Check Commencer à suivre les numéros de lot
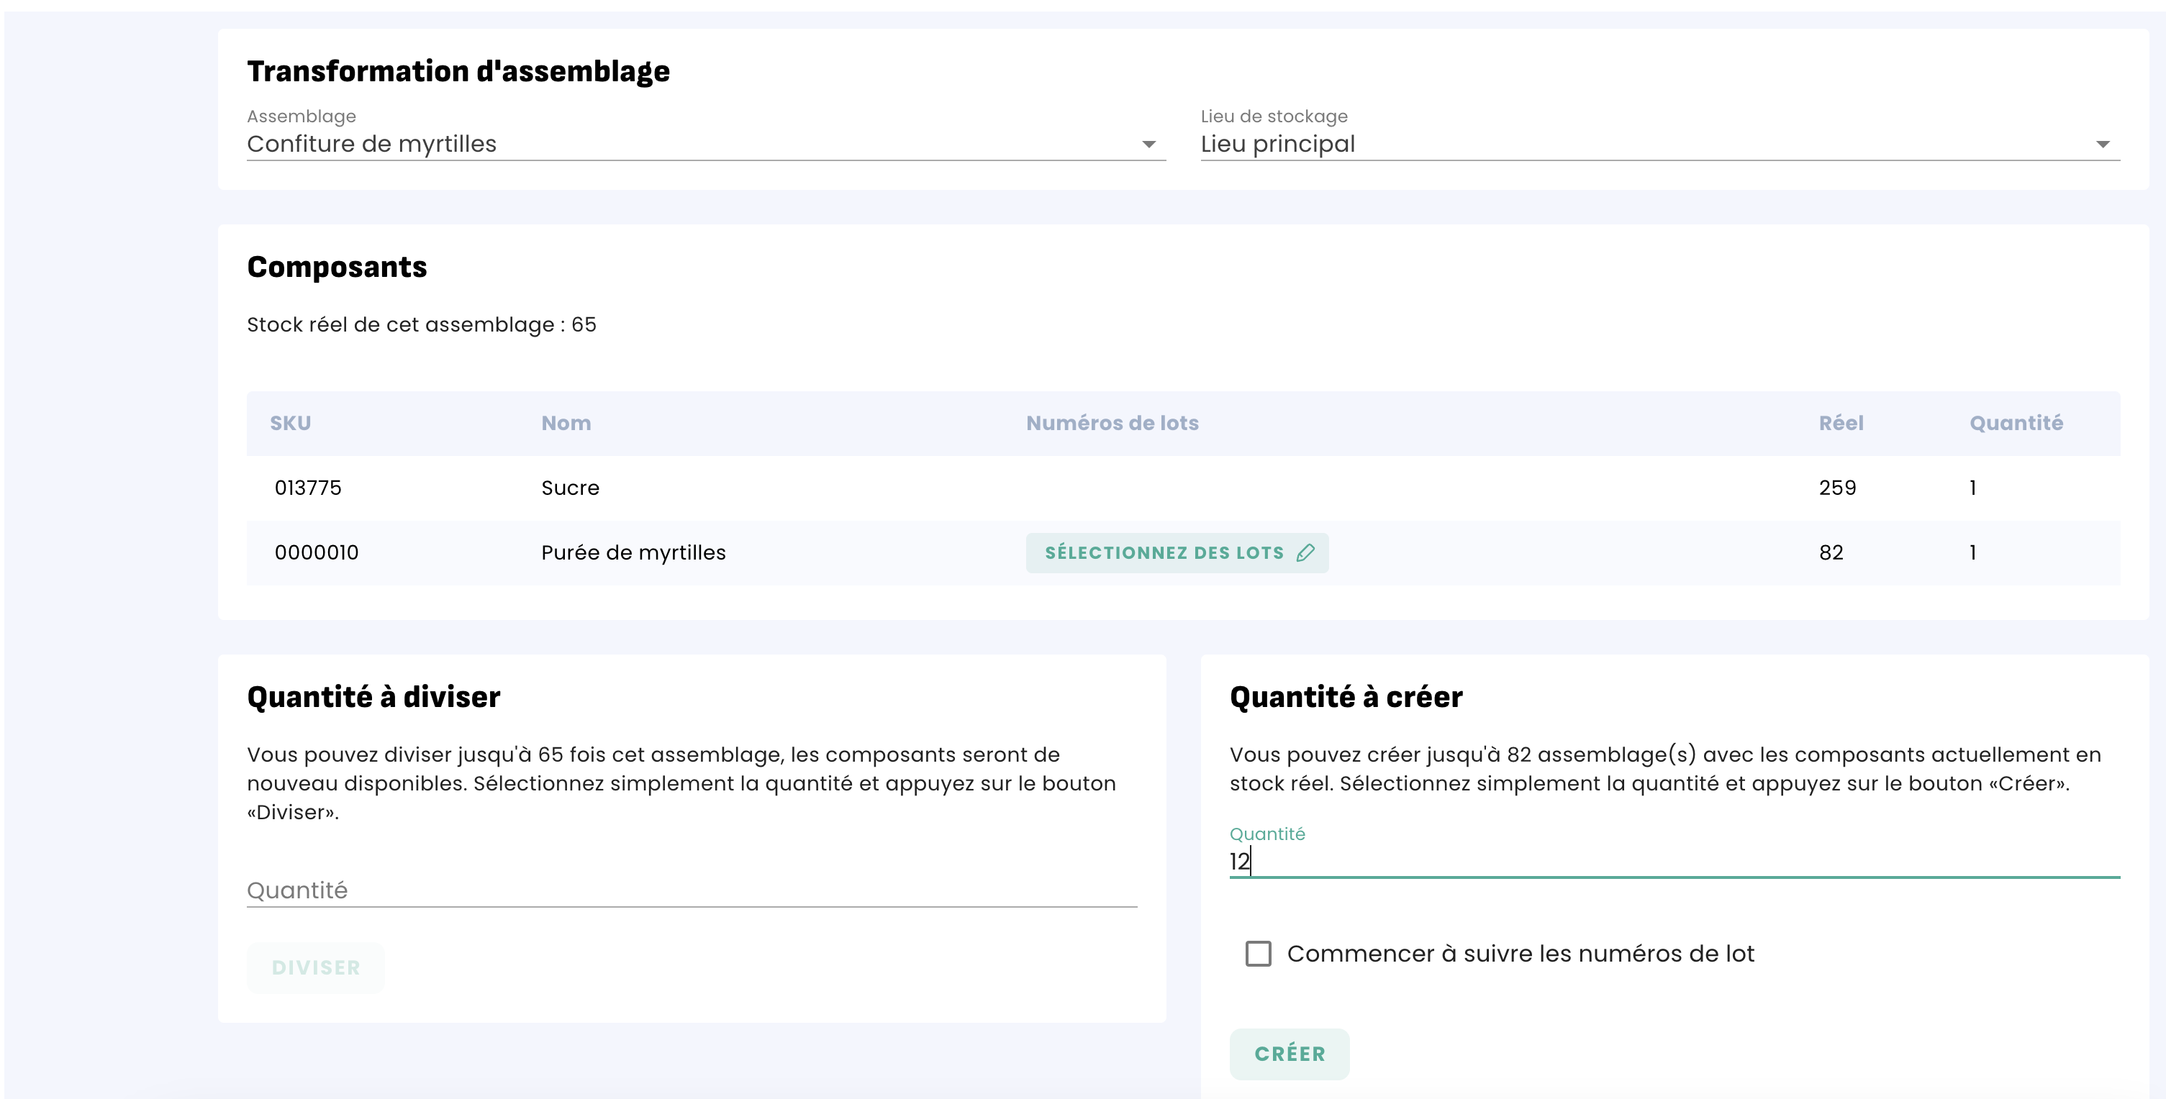The height and width of the screenshot is (1099, 2166). click(x=1258, y=954)
